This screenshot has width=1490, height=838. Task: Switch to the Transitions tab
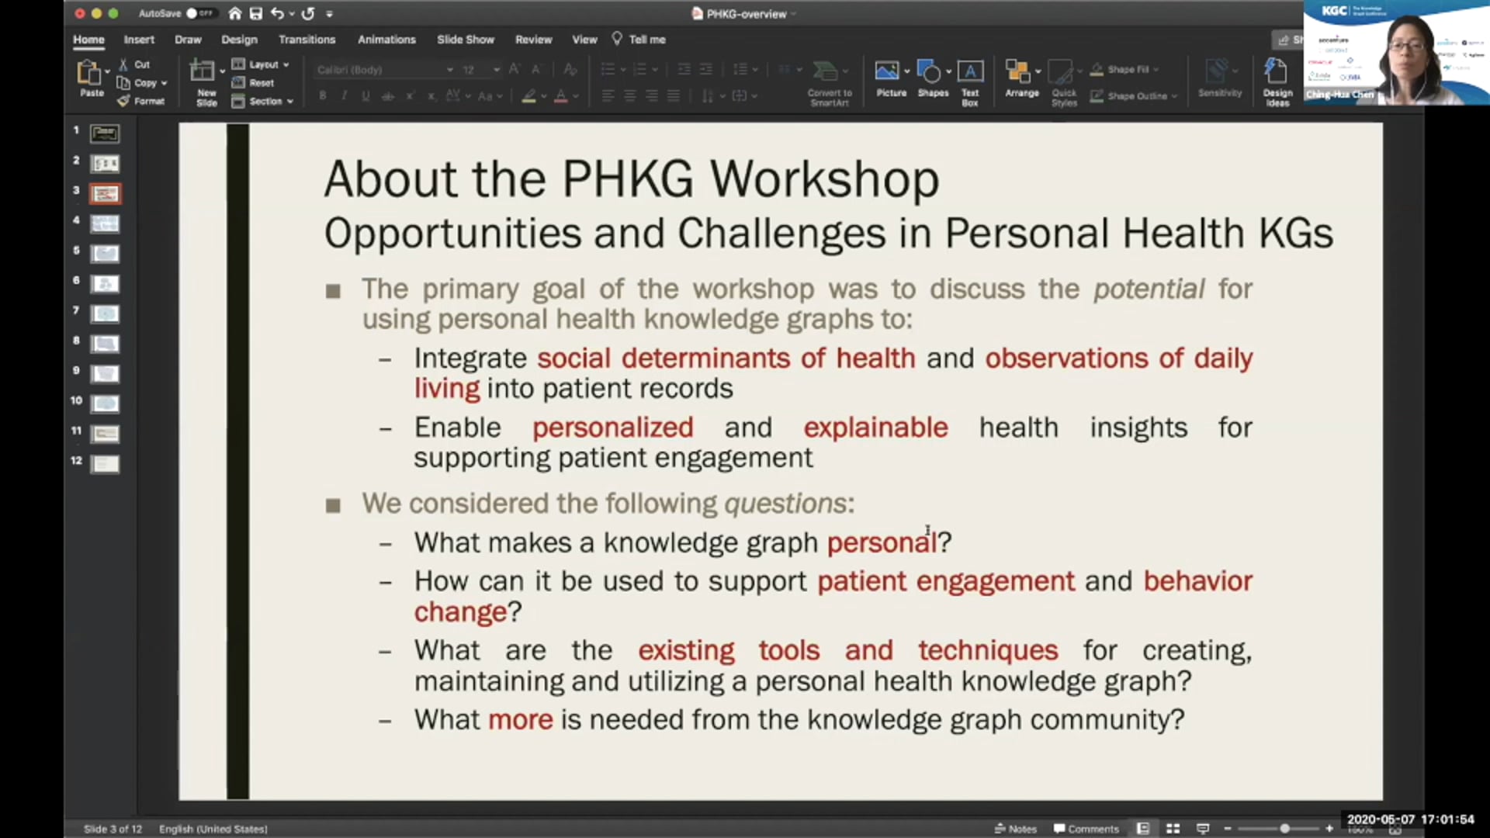tap(307, 39)
